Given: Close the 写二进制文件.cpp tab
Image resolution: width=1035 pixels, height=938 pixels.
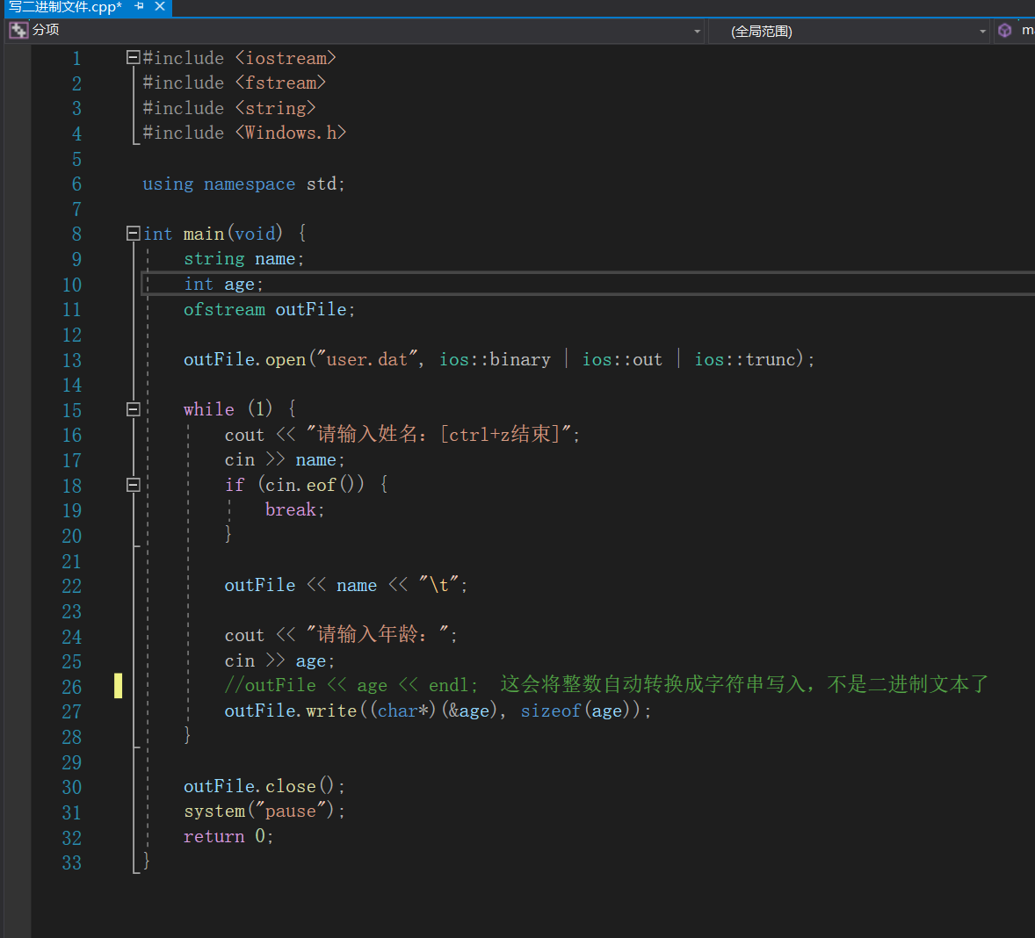Looking at the screenshot, I should (160, 7).
